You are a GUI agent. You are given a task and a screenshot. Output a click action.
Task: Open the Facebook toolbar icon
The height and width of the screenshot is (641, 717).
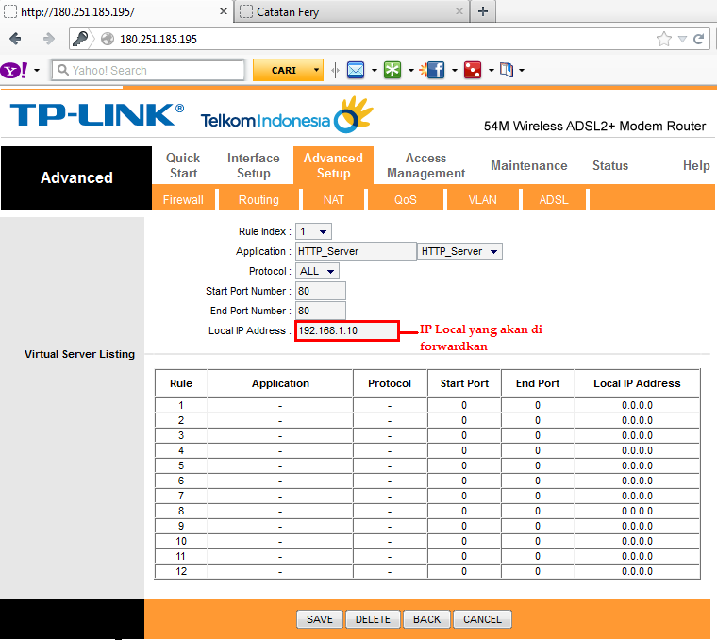pyautogui.click(x=432, y=70)
